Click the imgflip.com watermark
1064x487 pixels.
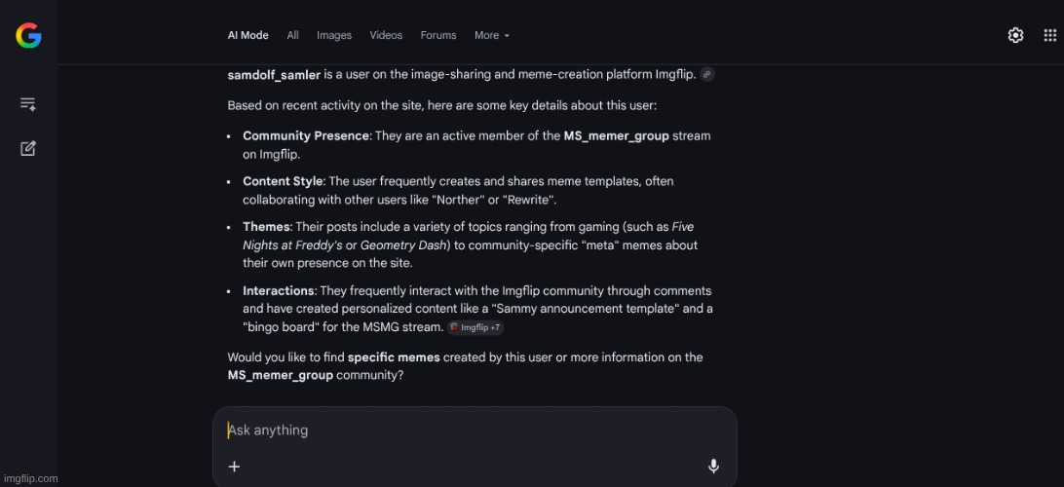pos(30,478)
